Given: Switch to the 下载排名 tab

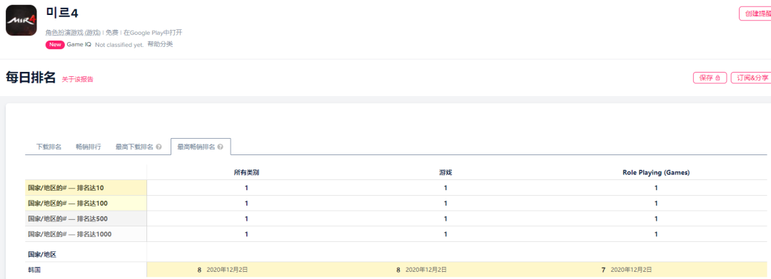Looking at the screenshot, I should click(49, 147).
